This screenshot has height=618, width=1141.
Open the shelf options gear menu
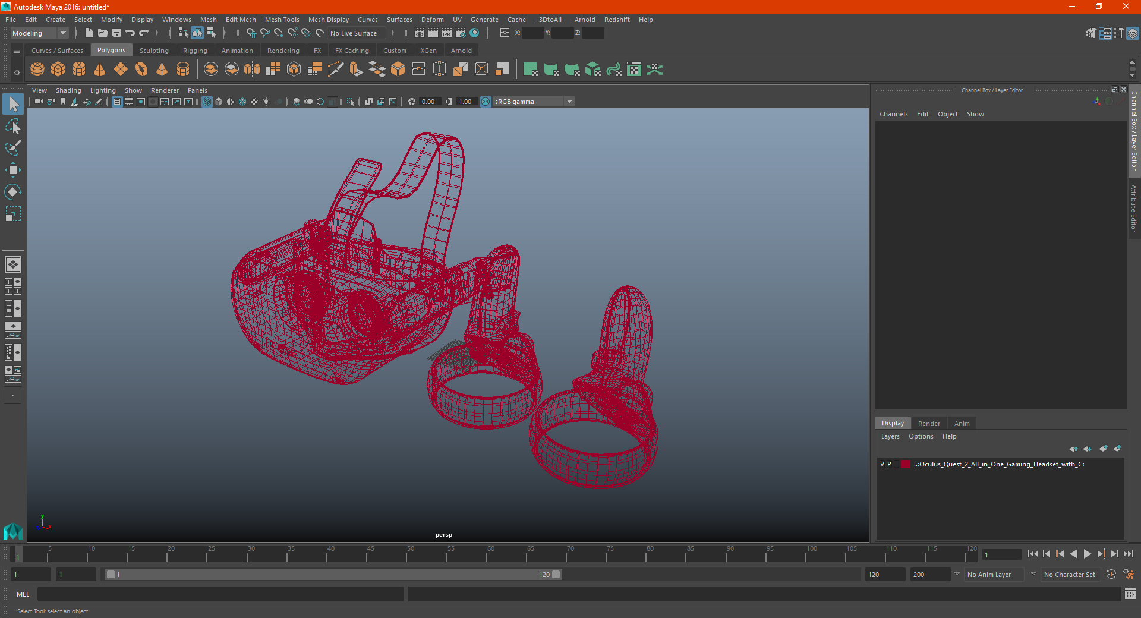click(17, 73)
